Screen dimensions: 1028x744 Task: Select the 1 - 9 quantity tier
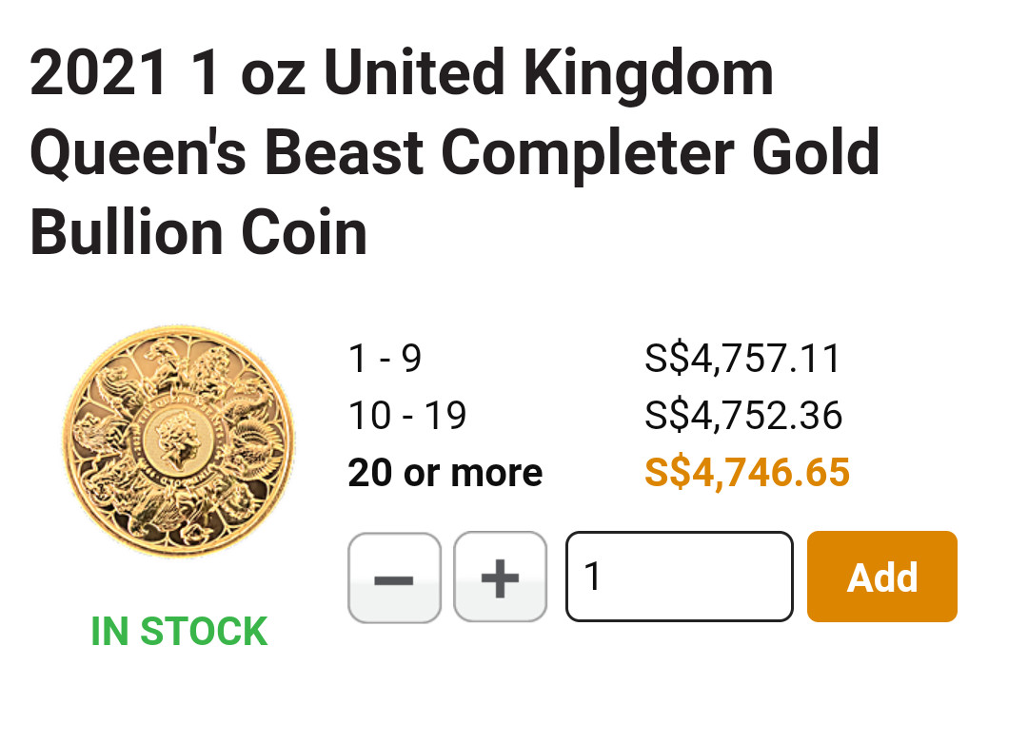click(x=385, y=359)
